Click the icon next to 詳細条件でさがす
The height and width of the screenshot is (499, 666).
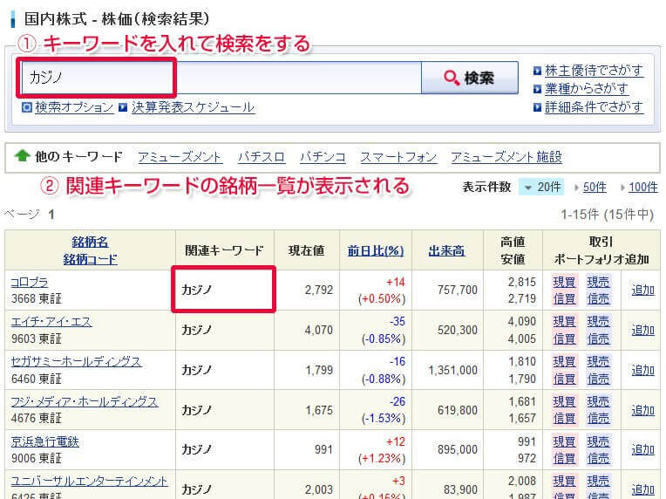537,107
